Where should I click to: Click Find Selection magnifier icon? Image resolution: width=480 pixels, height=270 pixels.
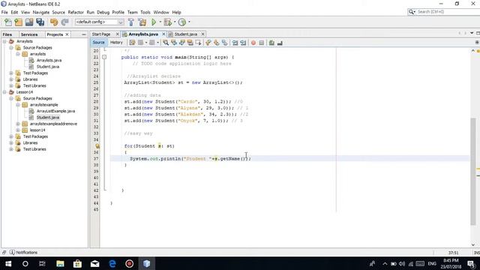(x=166, y=43)
